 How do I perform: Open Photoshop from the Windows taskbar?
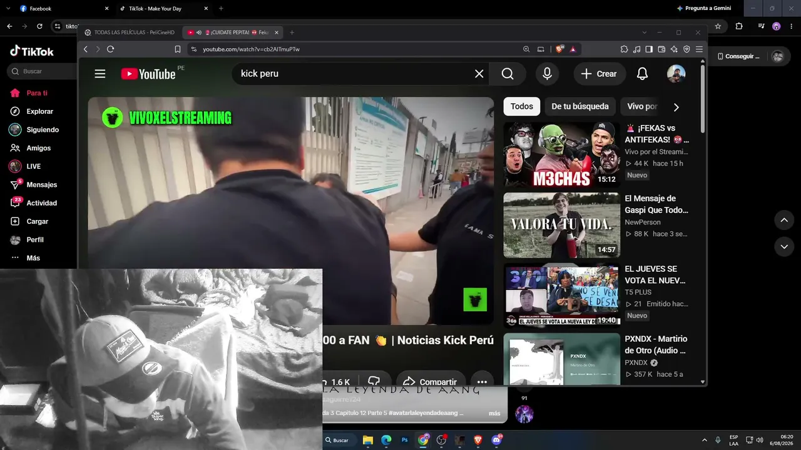pos(405,440)
